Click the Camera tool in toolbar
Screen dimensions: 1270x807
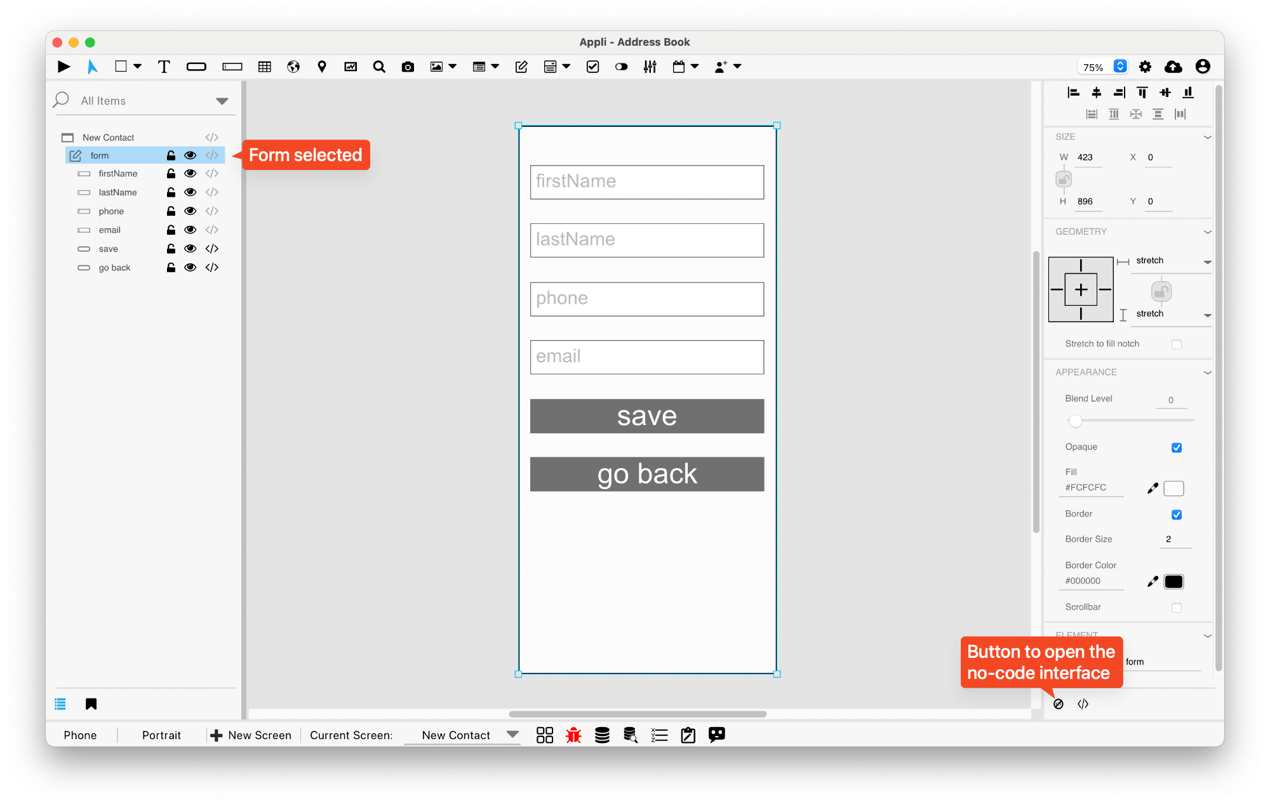407,65
